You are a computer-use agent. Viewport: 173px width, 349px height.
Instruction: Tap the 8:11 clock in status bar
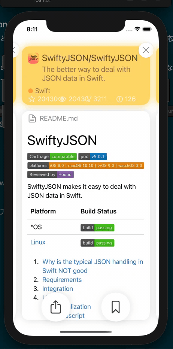pos(32,29)
